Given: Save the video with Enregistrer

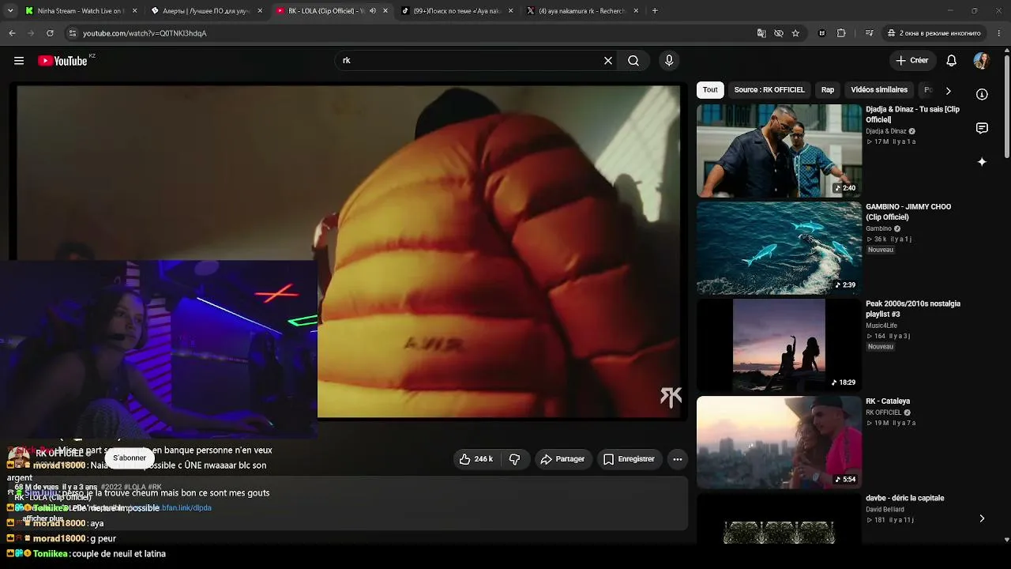Looking at the screenshot, I should 629,459.
